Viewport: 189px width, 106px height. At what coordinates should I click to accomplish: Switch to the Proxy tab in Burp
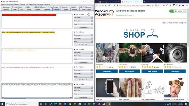[22, 9]
